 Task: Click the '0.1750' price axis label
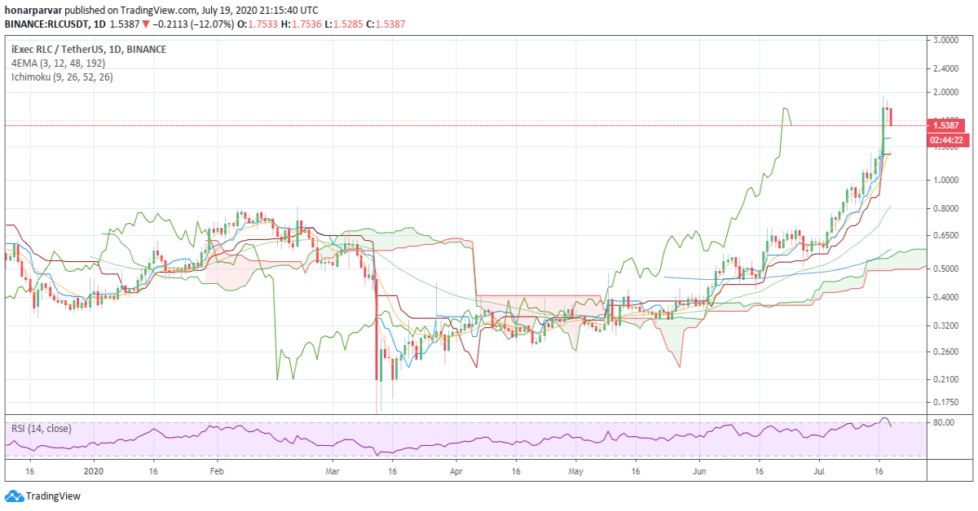(945, 402)
